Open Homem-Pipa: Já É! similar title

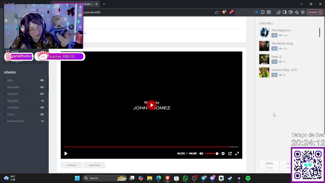point(284,70)
